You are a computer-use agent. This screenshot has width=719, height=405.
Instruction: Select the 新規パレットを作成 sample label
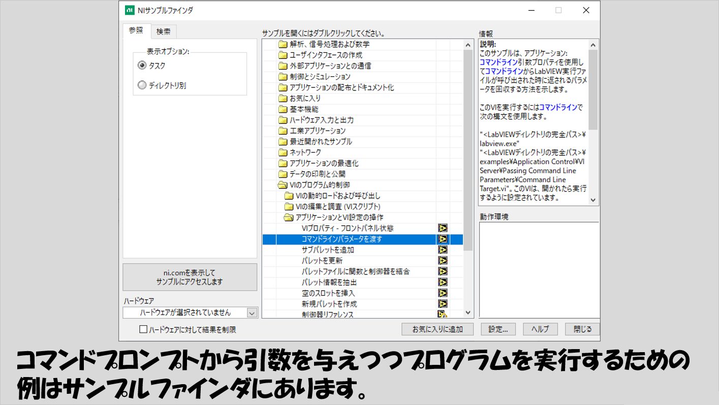tap(329, 304)
